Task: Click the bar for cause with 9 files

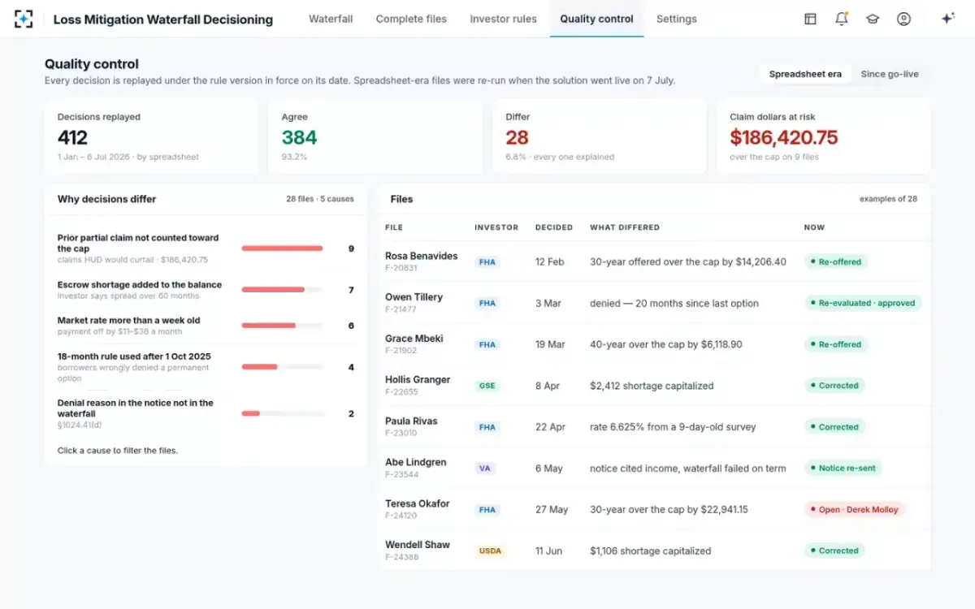Action: pos(282,248)
